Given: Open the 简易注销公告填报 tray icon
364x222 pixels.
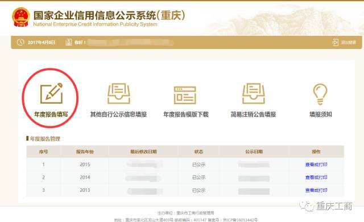Looking at the screenshot, I should coord(254,93).
